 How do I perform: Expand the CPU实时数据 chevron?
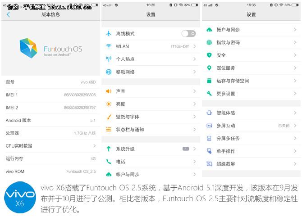pos(94,146)
